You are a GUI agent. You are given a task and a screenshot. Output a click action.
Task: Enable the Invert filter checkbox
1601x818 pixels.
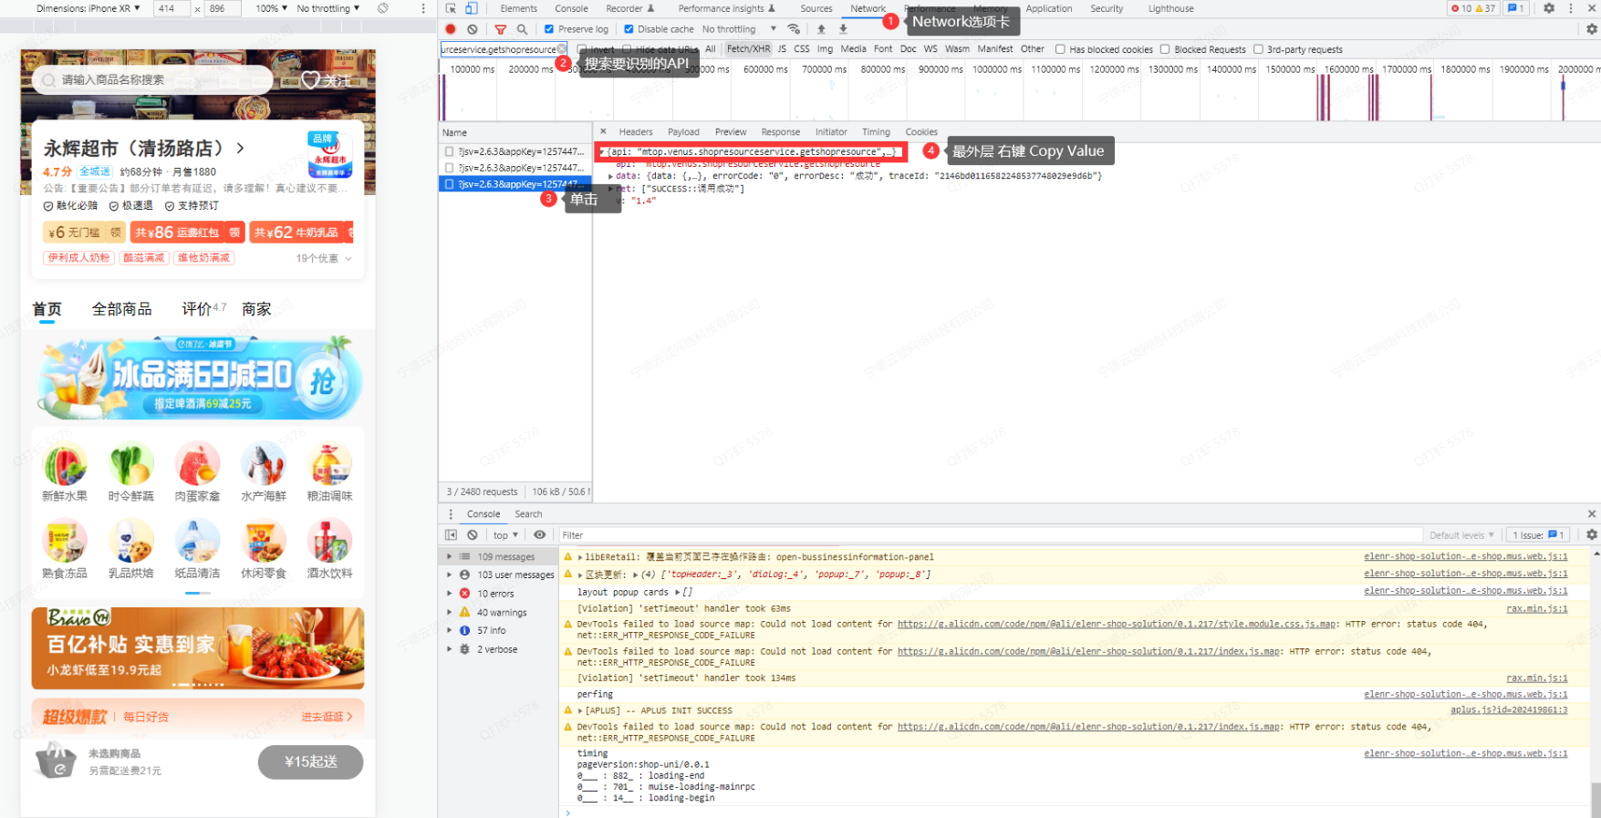(582, 49)
